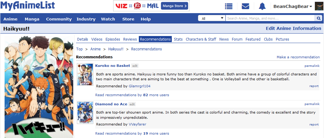328x138 pixels.
Task: Switch to the Characters & Staff tab
Action: coord(201,39)
